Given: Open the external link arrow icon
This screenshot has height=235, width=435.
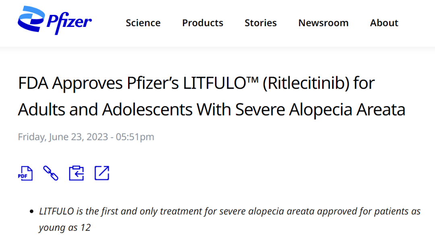Looking at the screenshot, I should point(102,173).
